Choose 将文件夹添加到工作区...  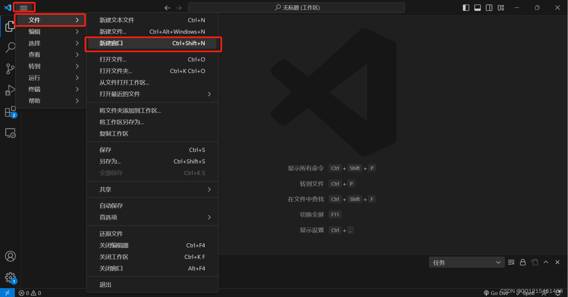point(152,111)
